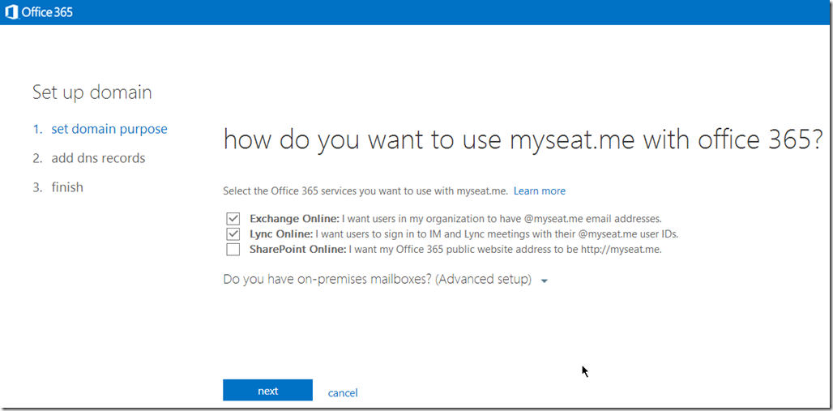Select step 1 set domain purpose
The image size is (833, 411).
(100, 129)
